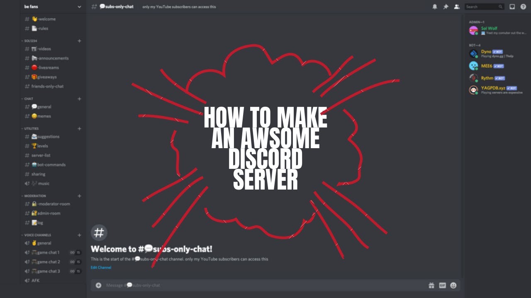This screenshot has height=298, width=531.
Task: Show pinned messages via pin icon
Action: pyautogui.click(x=446, y=7)
